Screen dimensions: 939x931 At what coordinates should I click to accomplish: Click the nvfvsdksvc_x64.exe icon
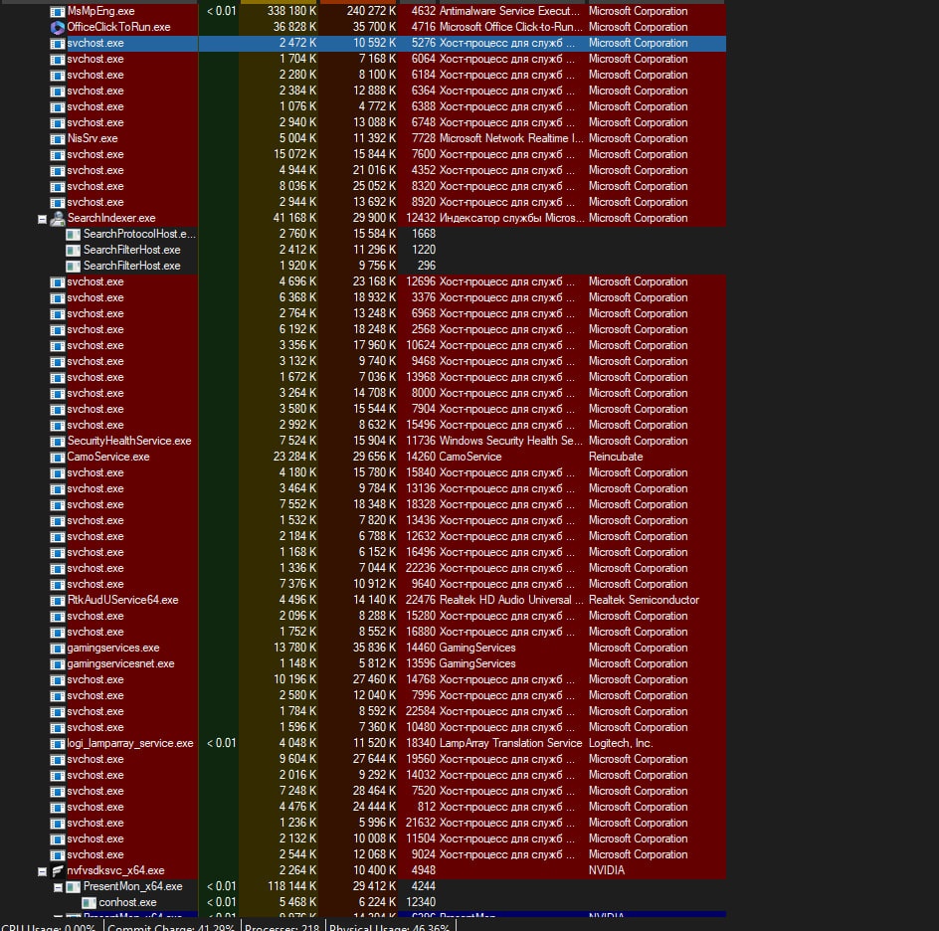pyautogui.click(x=58, y=871)
